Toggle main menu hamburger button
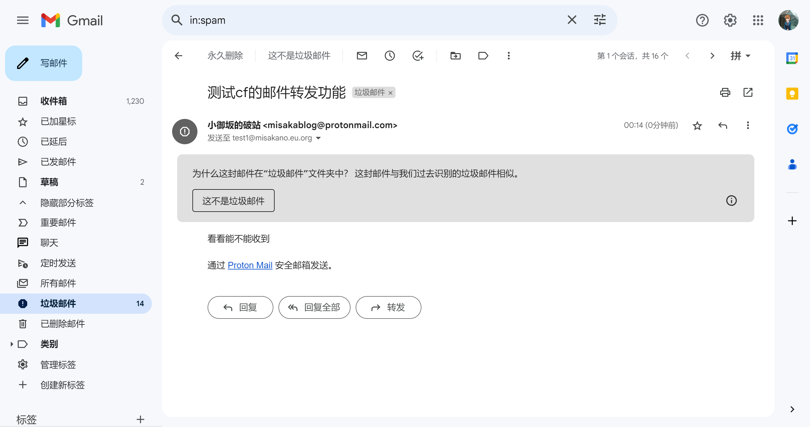The width and height of the screenshot is (810, 427). tap(22, 20)
